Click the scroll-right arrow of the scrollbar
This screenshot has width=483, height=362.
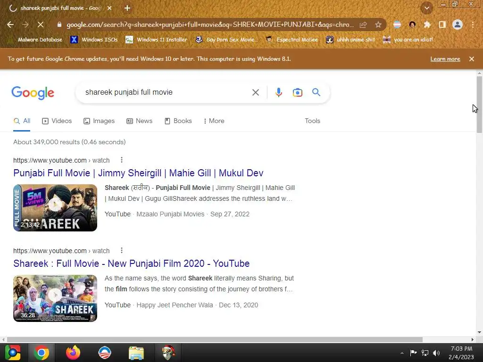click(x=472, y=339)
